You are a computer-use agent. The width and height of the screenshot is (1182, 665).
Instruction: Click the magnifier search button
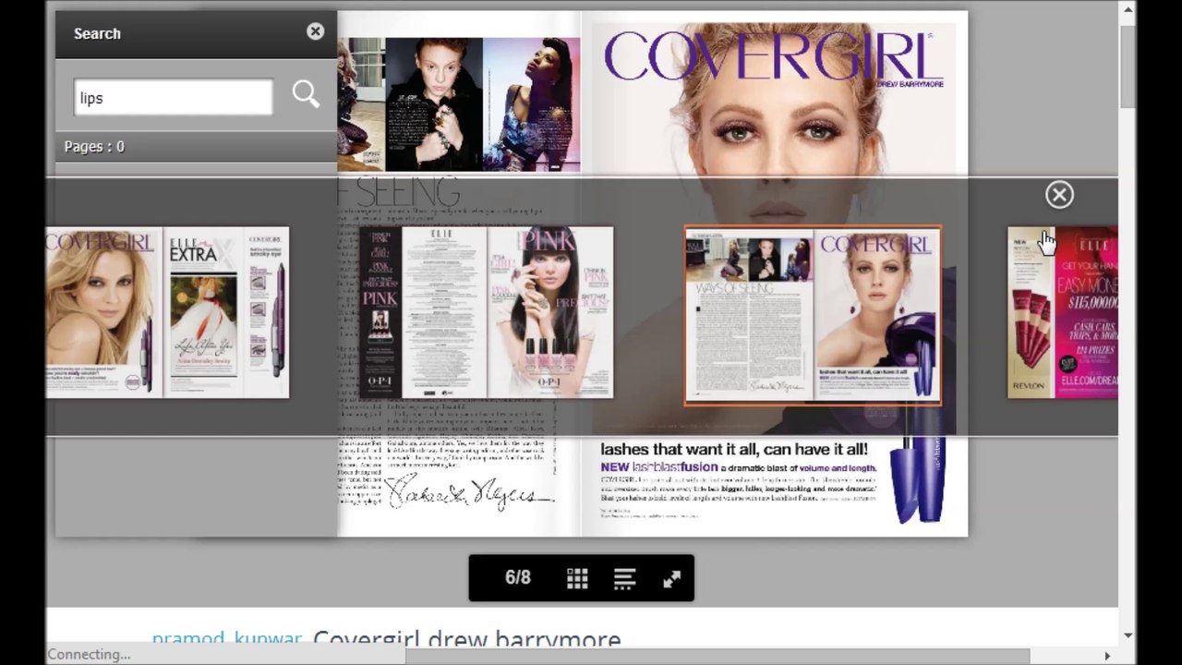306,94
